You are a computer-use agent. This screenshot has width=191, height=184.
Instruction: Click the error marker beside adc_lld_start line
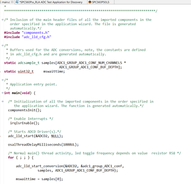[x=0, y=136]
